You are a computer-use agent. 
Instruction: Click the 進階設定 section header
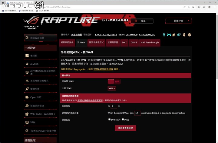40,140
